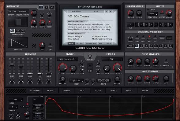Screen dimensions: 180x121
Task: Toggle the Filter Envelope ANALOG switch
Action: (166, 63)
